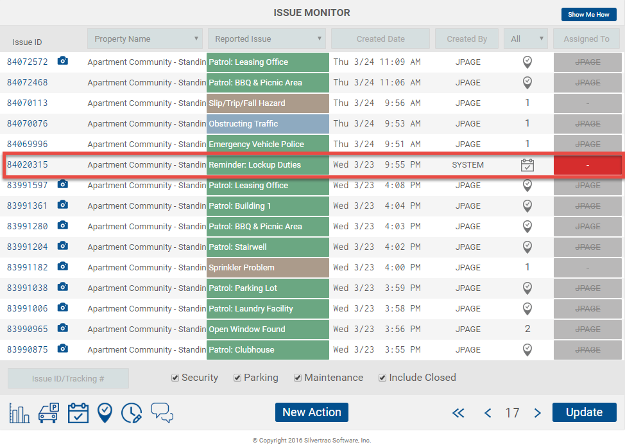This screenshot has height=447, width=625.
Task: Open the clock edit timekeeping icon
Action: pyautogui.click(x=132, y=412)
